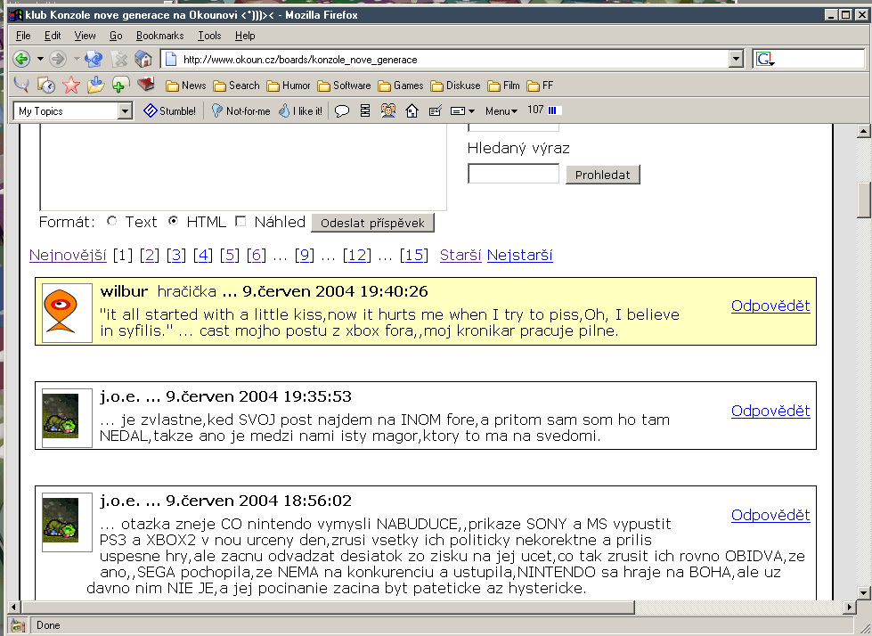Select the HTML format radio button
This screenshot has width=872, height=636.
pyautogui.click(x=173, y=221)
